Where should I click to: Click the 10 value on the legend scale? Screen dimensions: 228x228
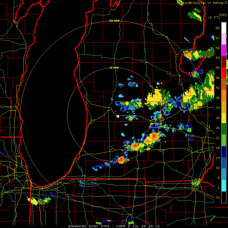[218, 168]
